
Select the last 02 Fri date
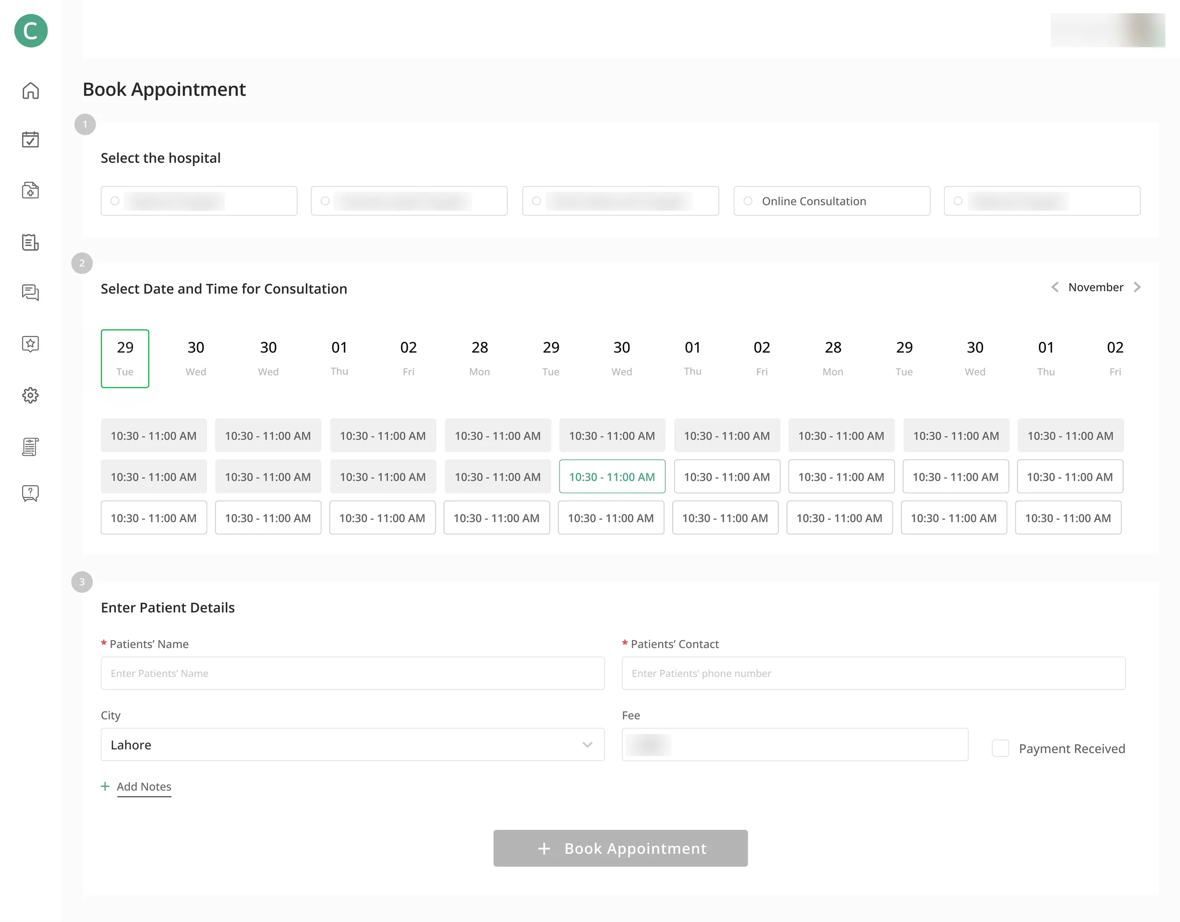1115,359
